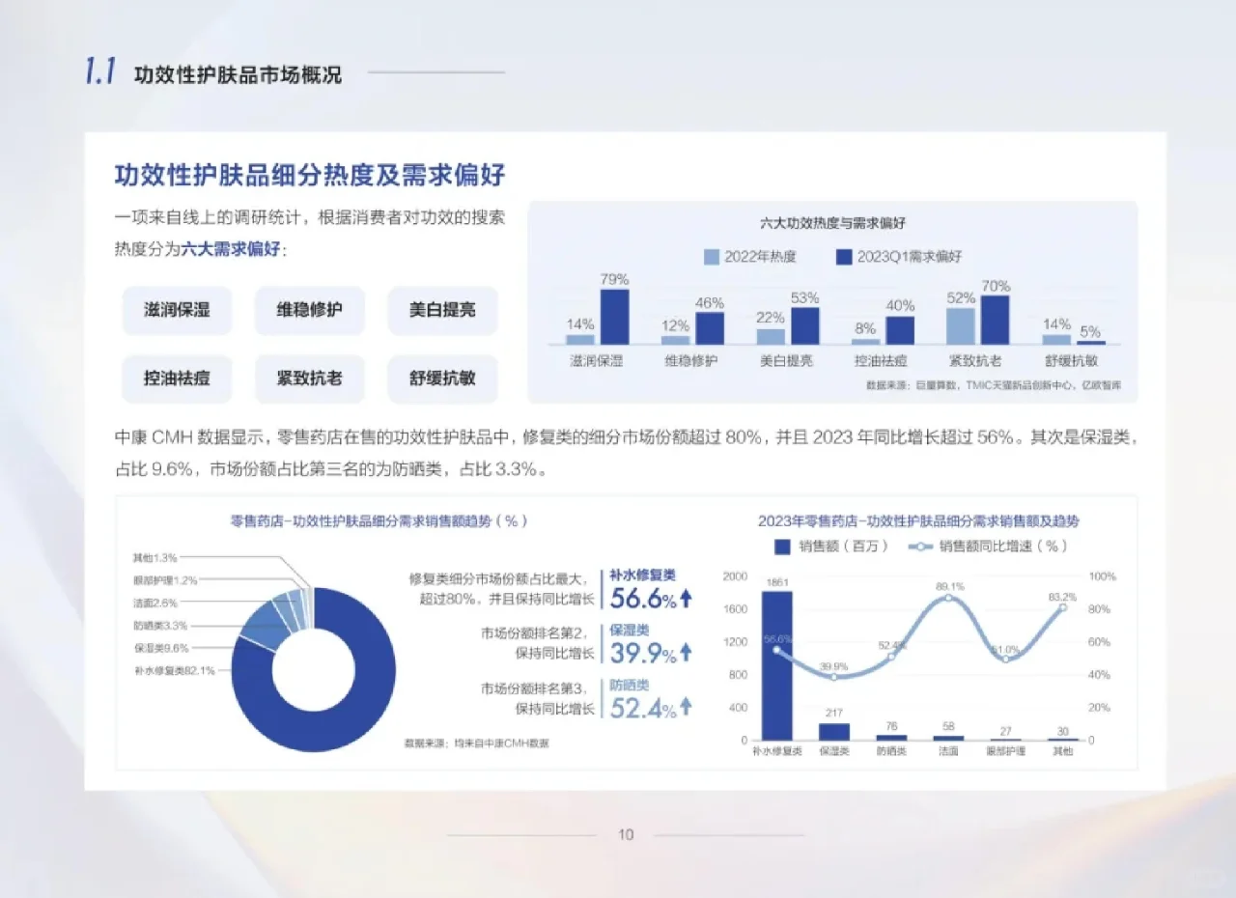Click the up arrow beside large 52.4% figure
Image resolution: width=1236 pixels, height=898 pixels.
click(686, 708)
